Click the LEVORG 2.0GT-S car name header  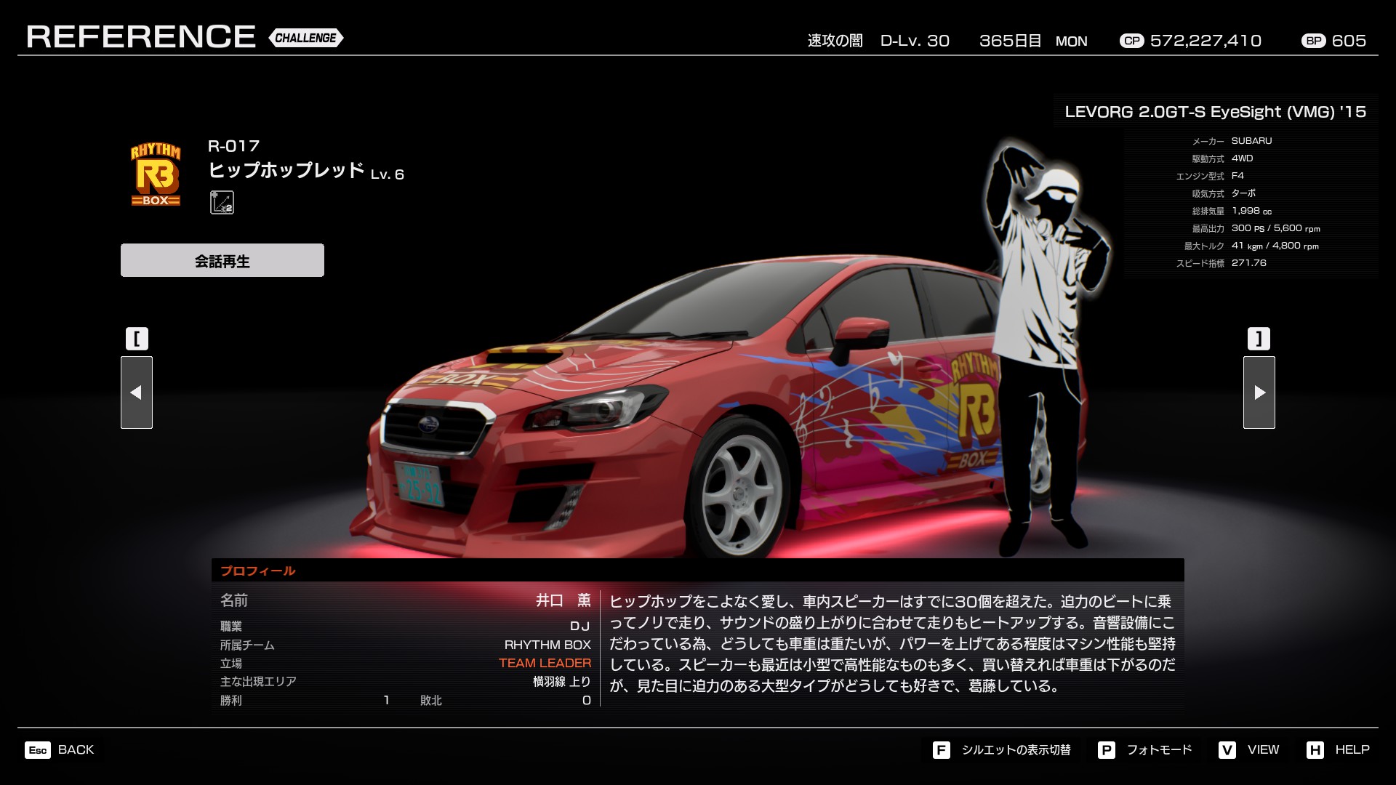(x=1215, y=112)
